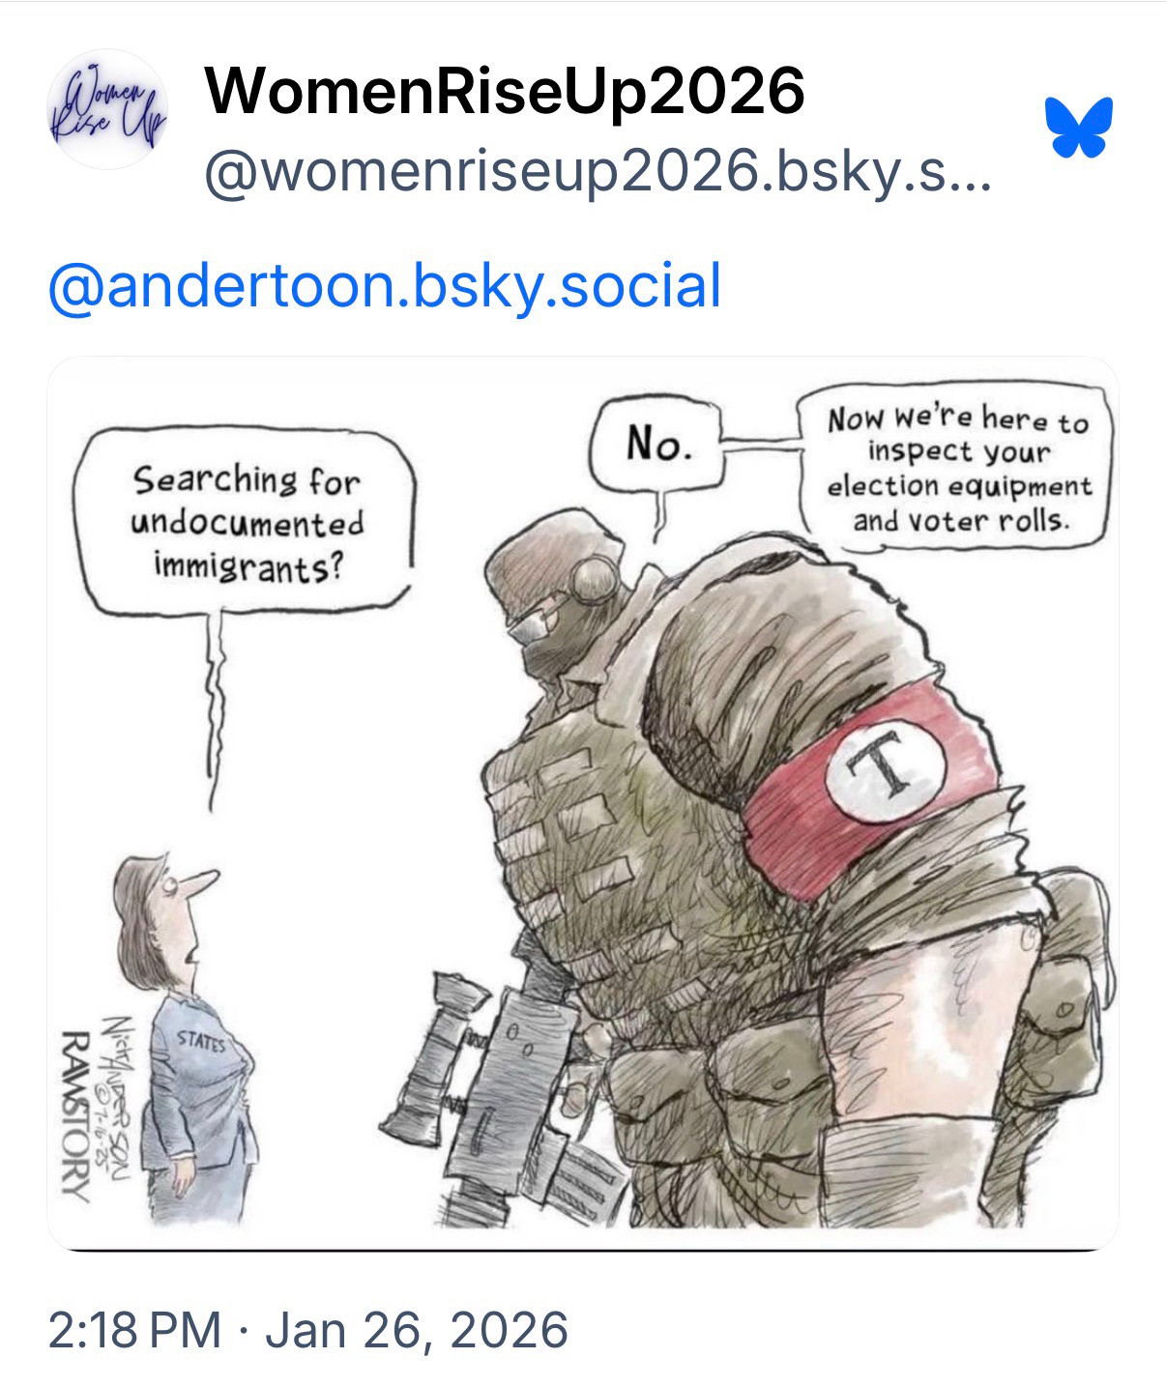
Task: Click the 2:18 PM post time
Action: point(133,1329)
